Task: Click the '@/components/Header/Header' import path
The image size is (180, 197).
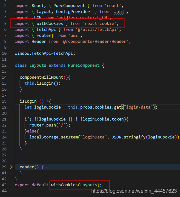Action: [95, 42]
